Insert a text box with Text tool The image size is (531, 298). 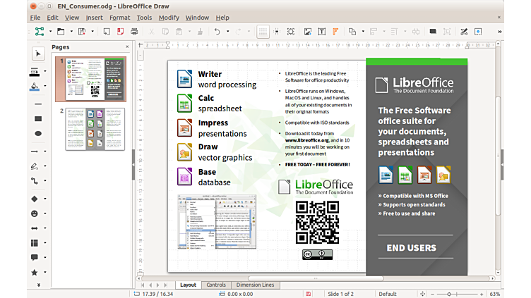[322, 32]
